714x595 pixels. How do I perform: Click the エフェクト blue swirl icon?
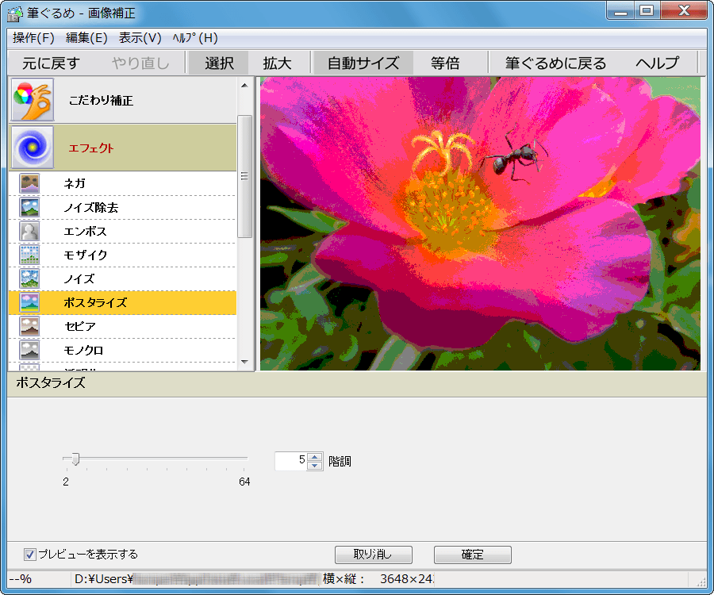pos(33,148)
